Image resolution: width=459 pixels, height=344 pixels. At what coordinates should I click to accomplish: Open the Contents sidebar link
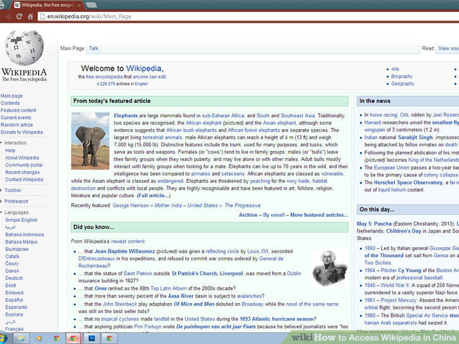[x=10, y=103]
